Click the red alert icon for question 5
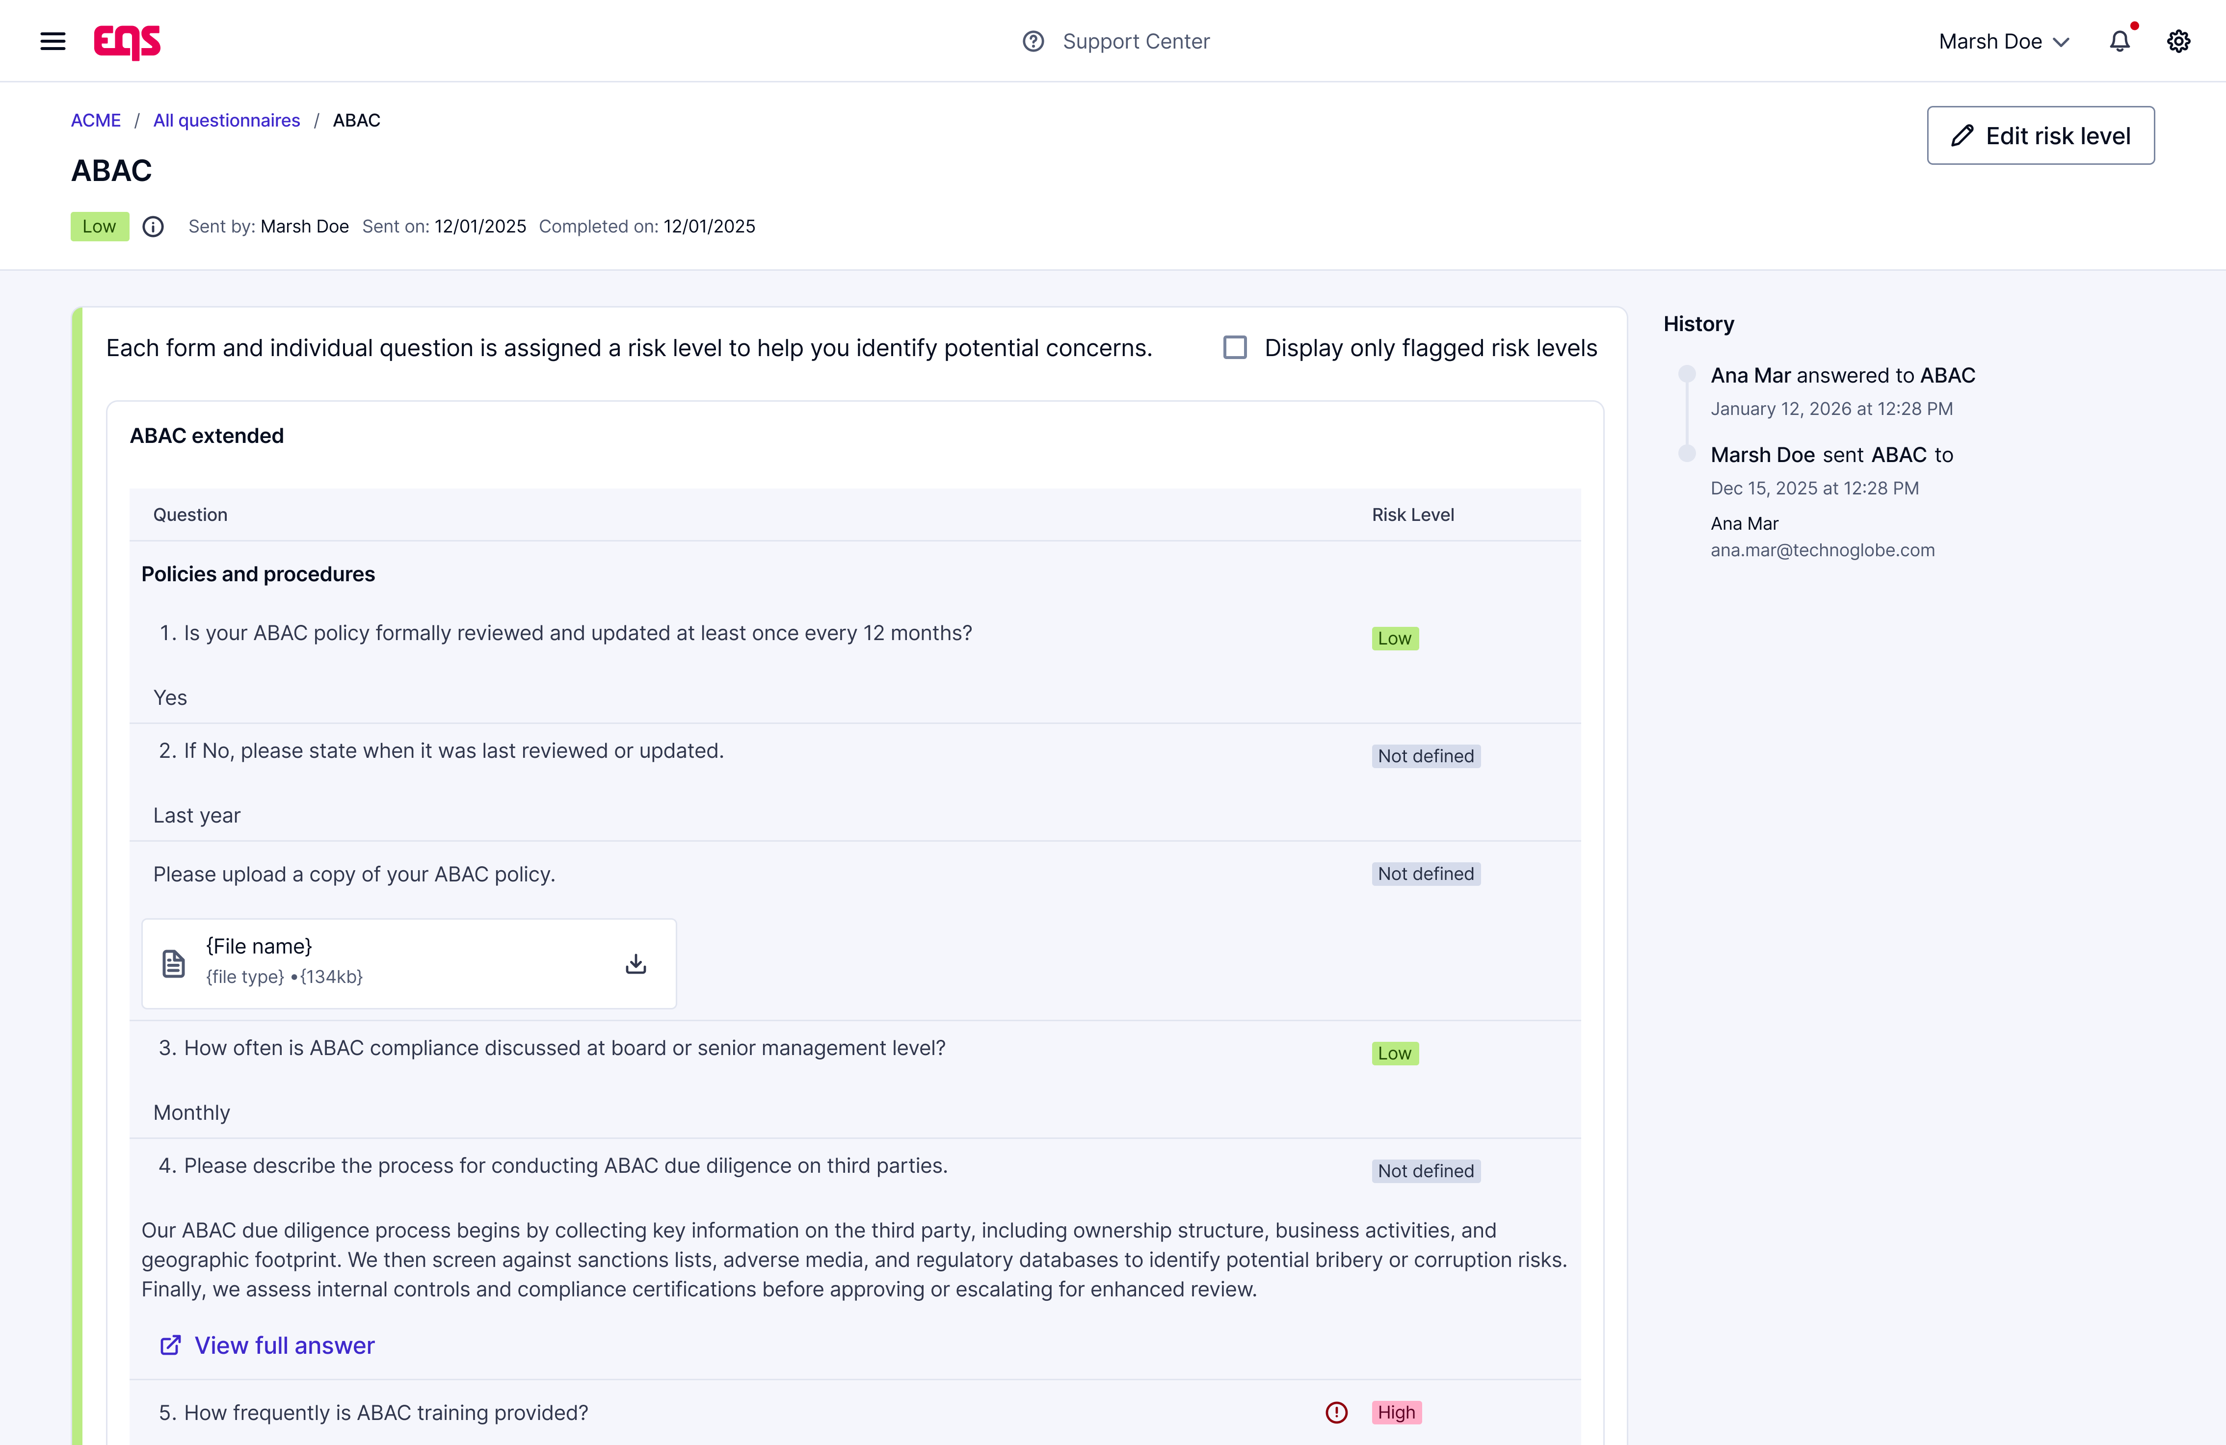Image resolution: width=2226 pixels, height=1445 pixels. pos(1337,1412)
